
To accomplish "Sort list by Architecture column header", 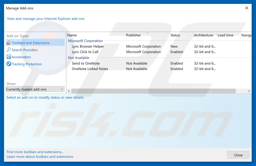I will [204, 35].
